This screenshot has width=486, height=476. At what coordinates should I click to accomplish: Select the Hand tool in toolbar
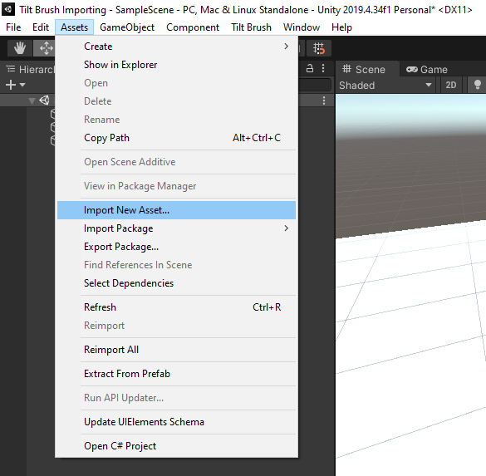20,48
